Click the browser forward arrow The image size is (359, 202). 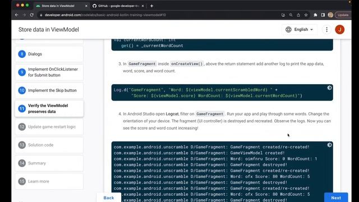coord(24,15)
